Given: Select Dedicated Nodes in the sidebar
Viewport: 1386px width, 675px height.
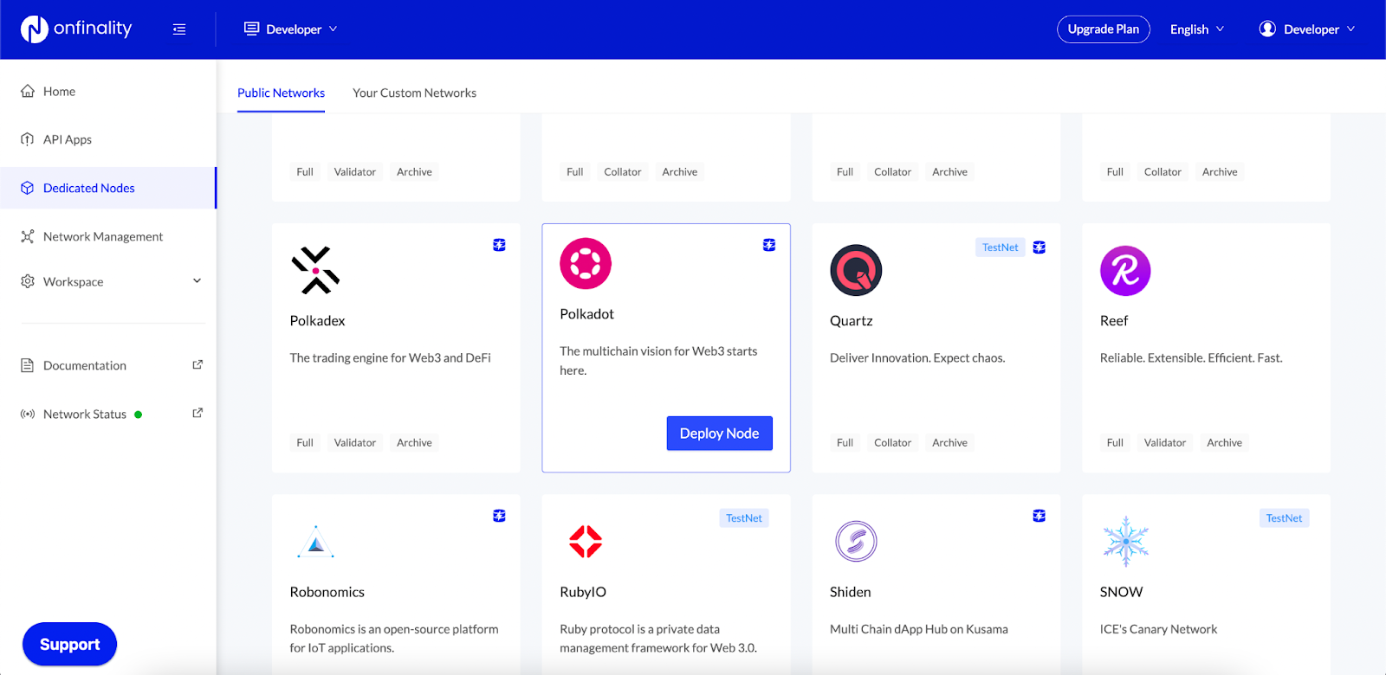Looking at the screenshot, I should 108,188.
